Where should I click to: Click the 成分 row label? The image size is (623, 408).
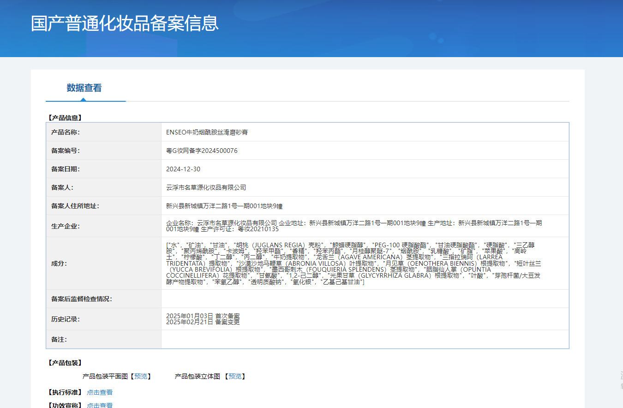click(x=59, y=263)
